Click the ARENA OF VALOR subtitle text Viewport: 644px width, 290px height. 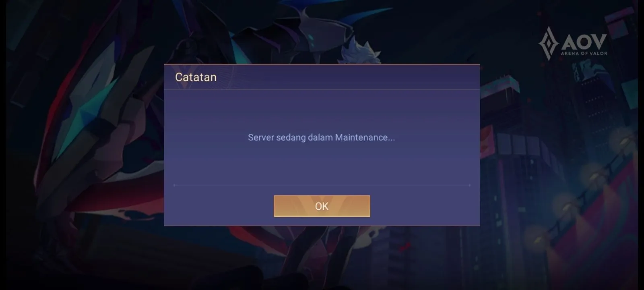point(584,53)
